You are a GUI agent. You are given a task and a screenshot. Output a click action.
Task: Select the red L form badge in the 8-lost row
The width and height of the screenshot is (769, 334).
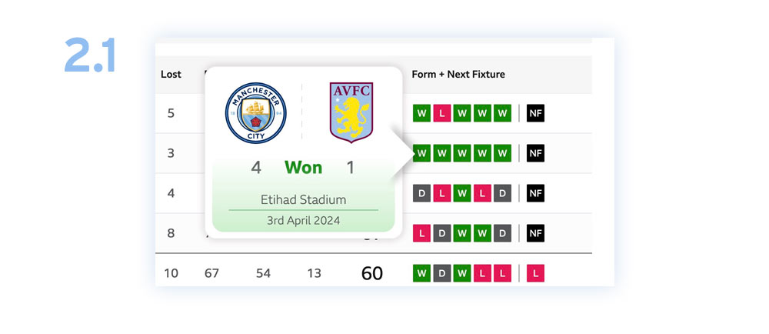pos(421,233)
